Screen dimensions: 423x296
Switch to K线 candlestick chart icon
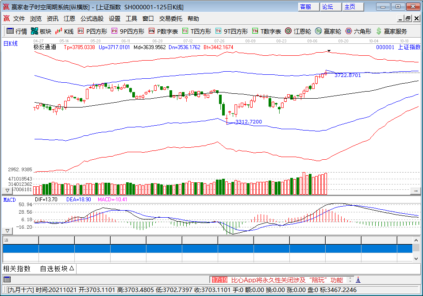point(64,31)
